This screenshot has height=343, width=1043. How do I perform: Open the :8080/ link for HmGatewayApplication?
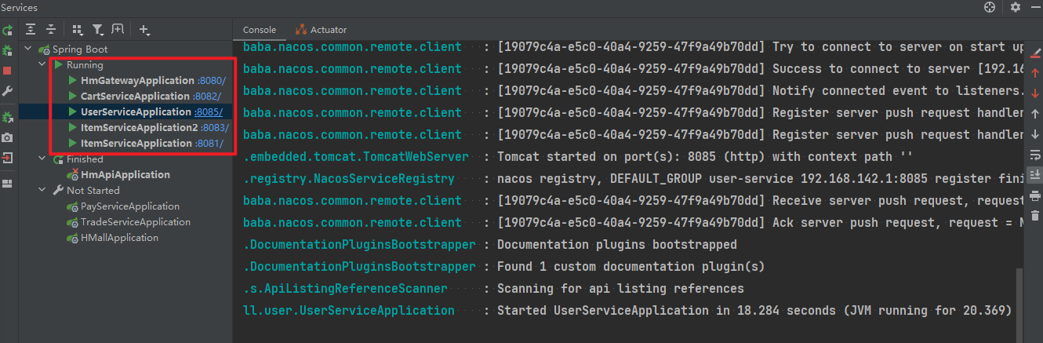coord(212,81)
